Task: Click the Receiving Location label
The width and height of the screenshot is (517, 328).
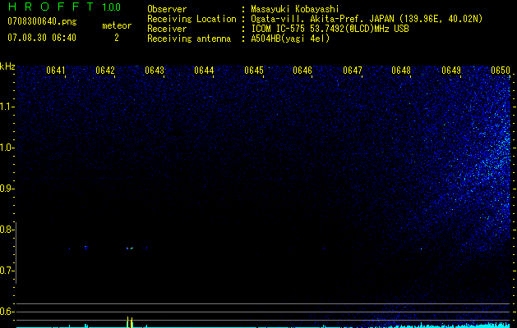Action: (192, 19)
